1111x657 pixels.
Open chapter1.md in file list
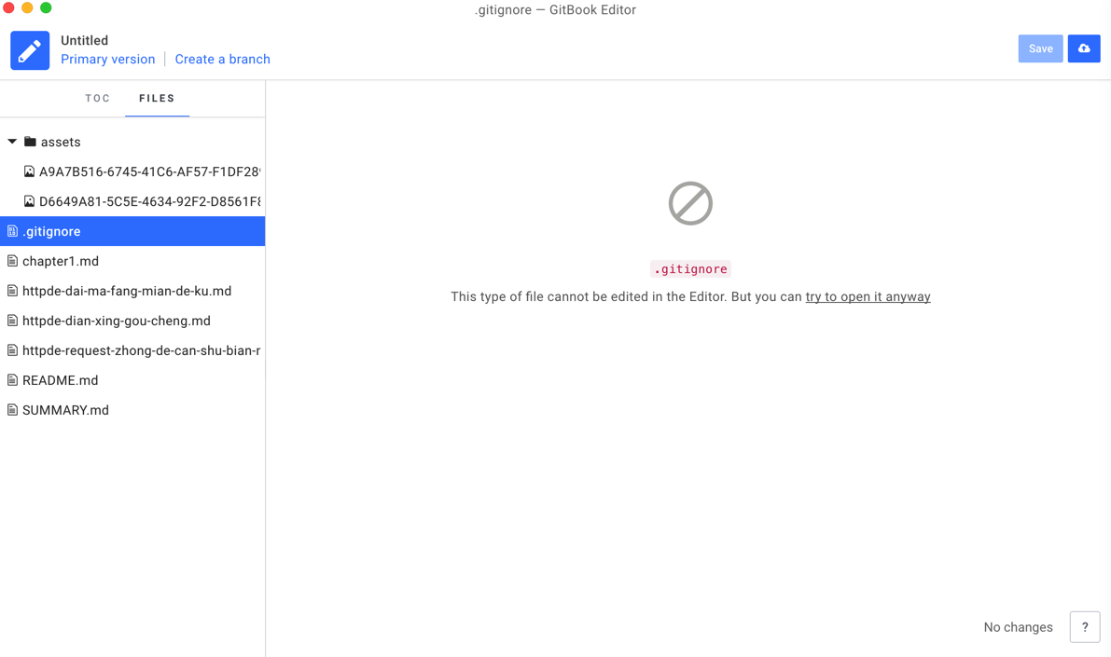point(132,261)
